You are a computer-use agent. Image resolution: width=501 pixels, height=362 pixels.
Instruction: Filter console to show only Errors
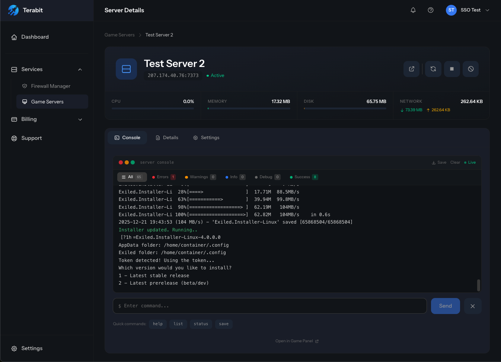[x=163, y=177]
